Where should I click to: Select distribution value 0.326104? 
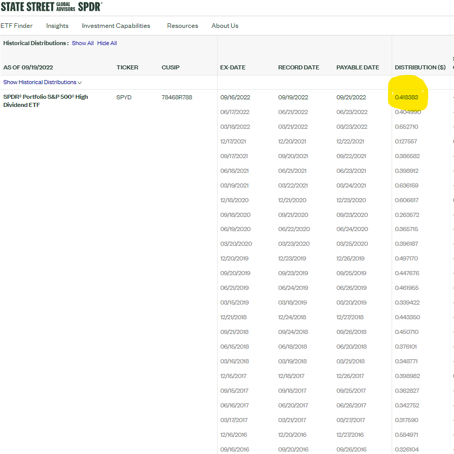pyautogui.click(x=407, y=449)
